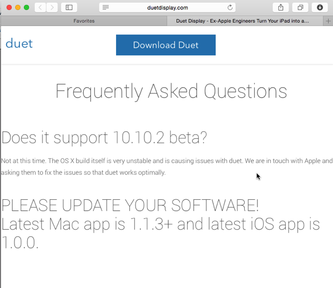Click the Download Duet button
This screenshot has height=288, width=333.
[x=165, y=45]
